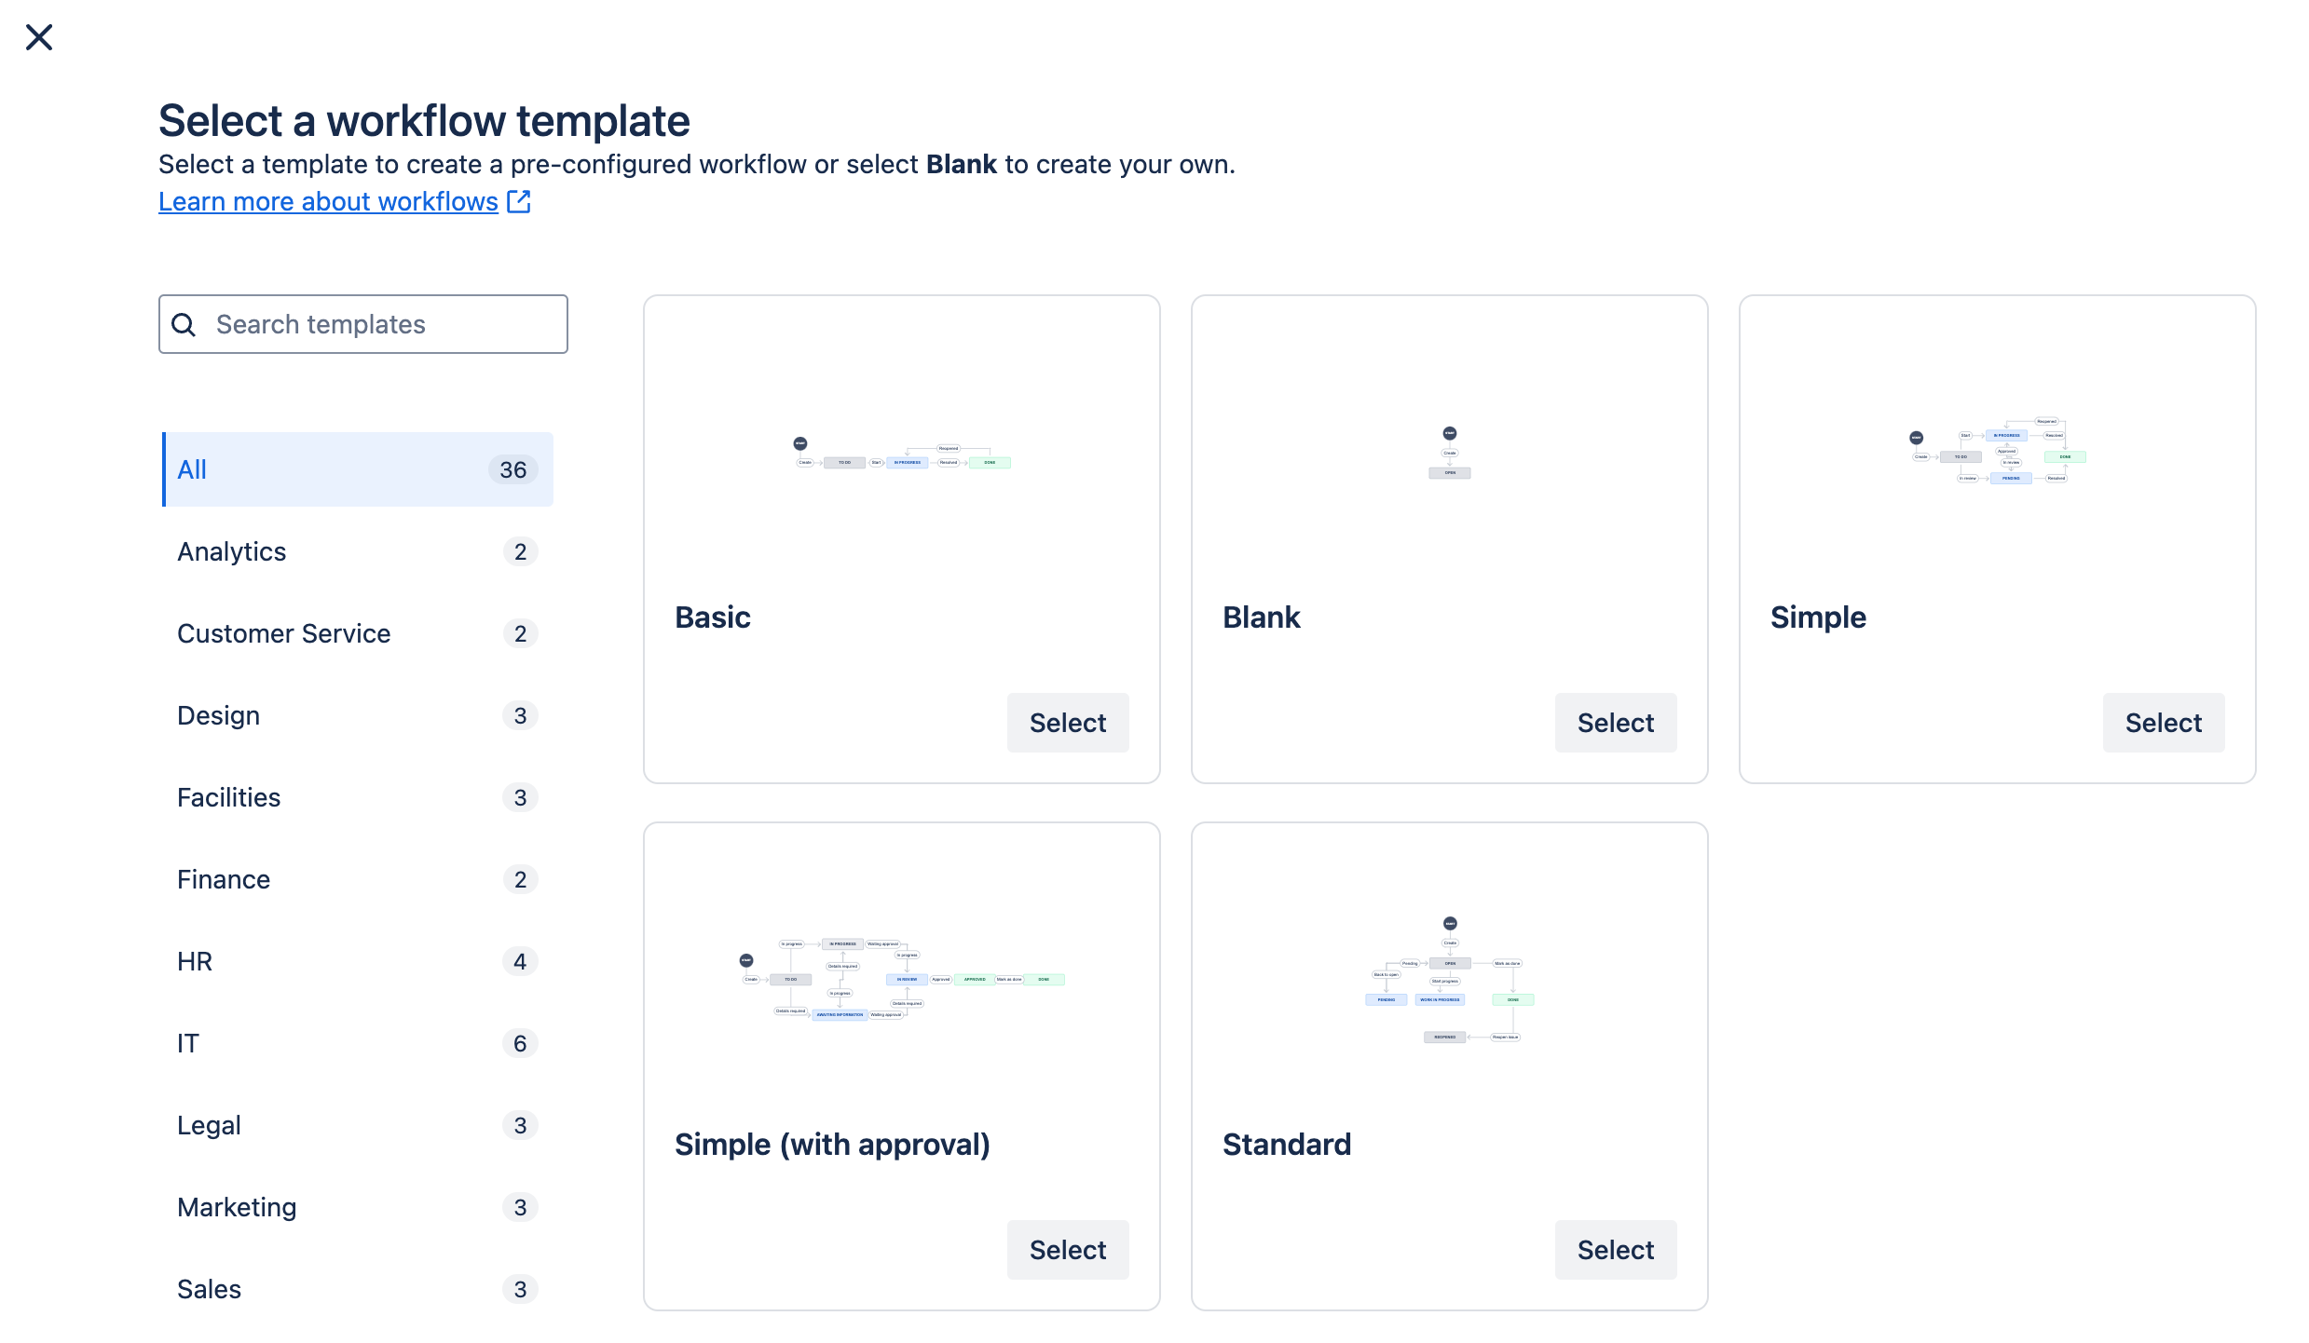Viewport: 2309px width, 1343px height.
Task: Select the All category filter
Action: coord(358,469)
